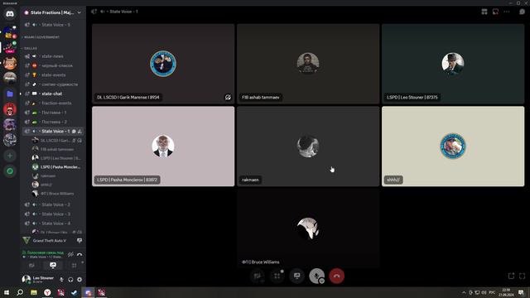
Task: Share your screen from call controls
Action: click(x=296, y=276)
